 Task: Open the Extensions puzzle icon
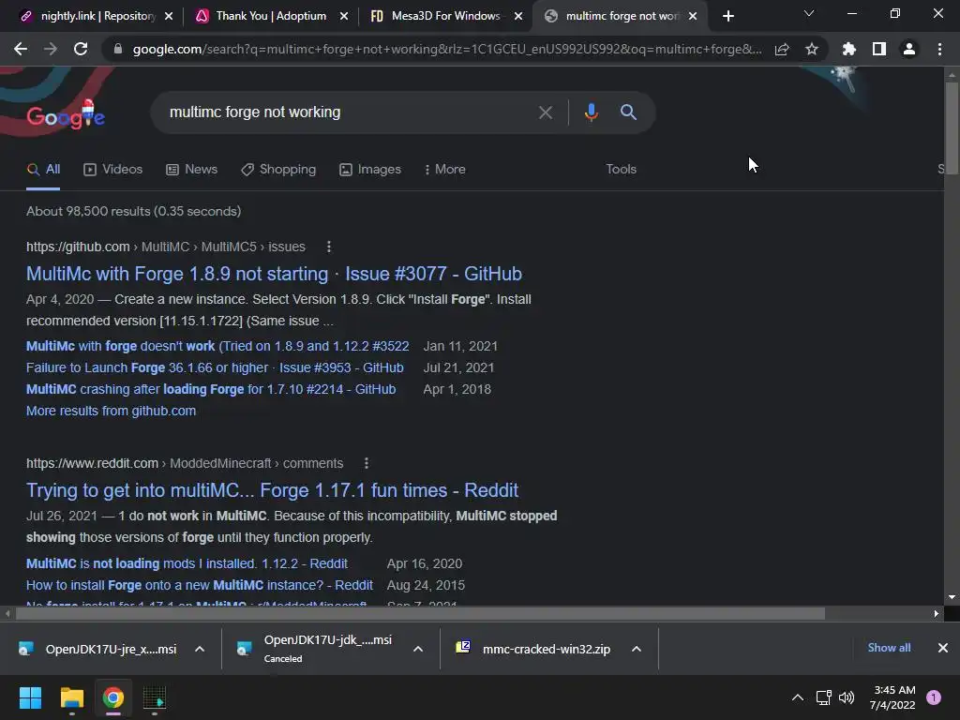point(849,49)
